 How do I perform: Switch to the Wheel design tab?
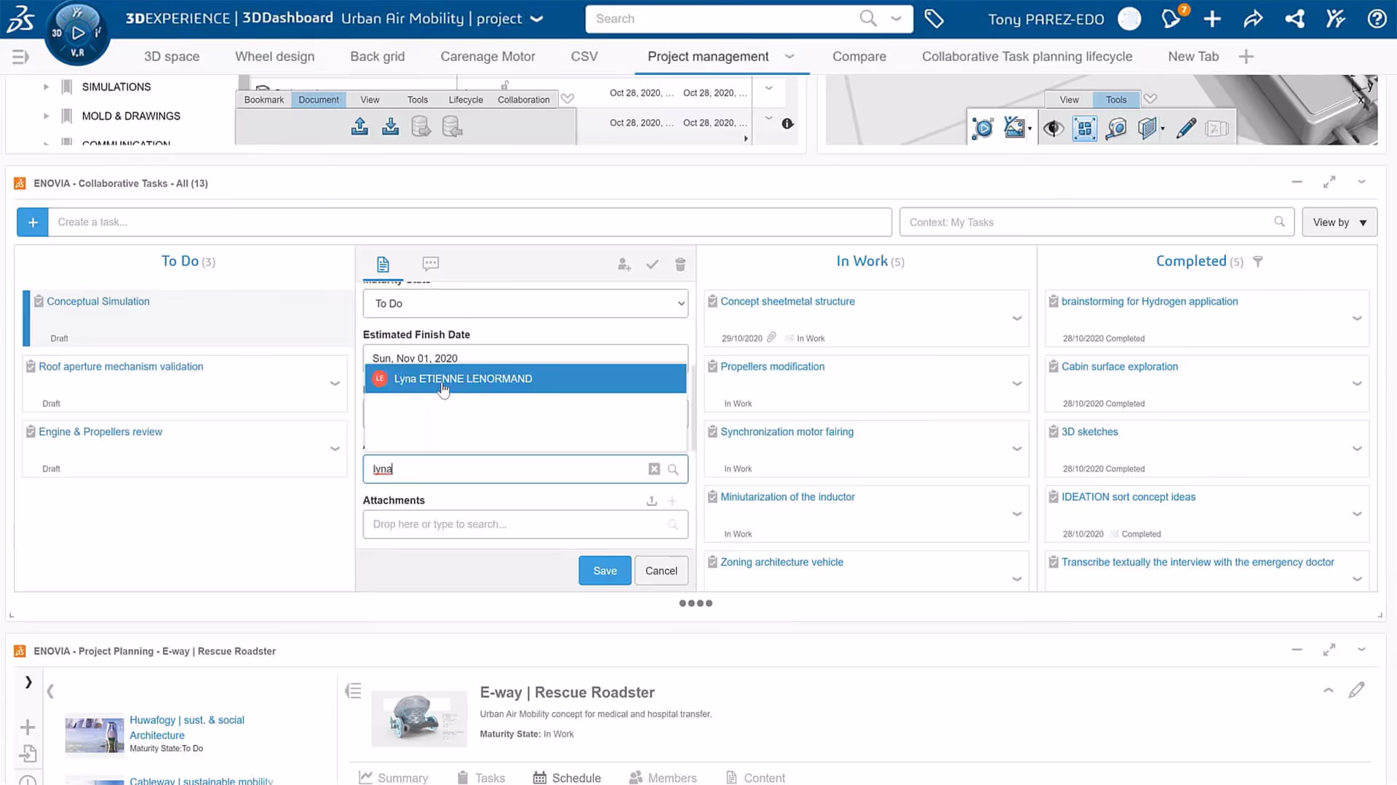click(x=275, y=57)
